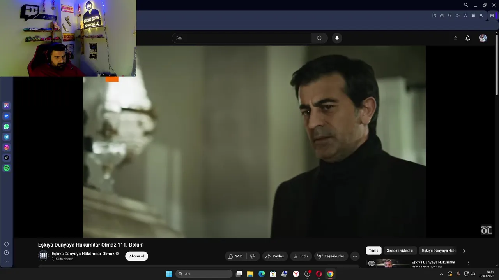The height and width of the screenshot is (280, 499).
Task: Open the YouTube upload/create icon
Action: 455,38
